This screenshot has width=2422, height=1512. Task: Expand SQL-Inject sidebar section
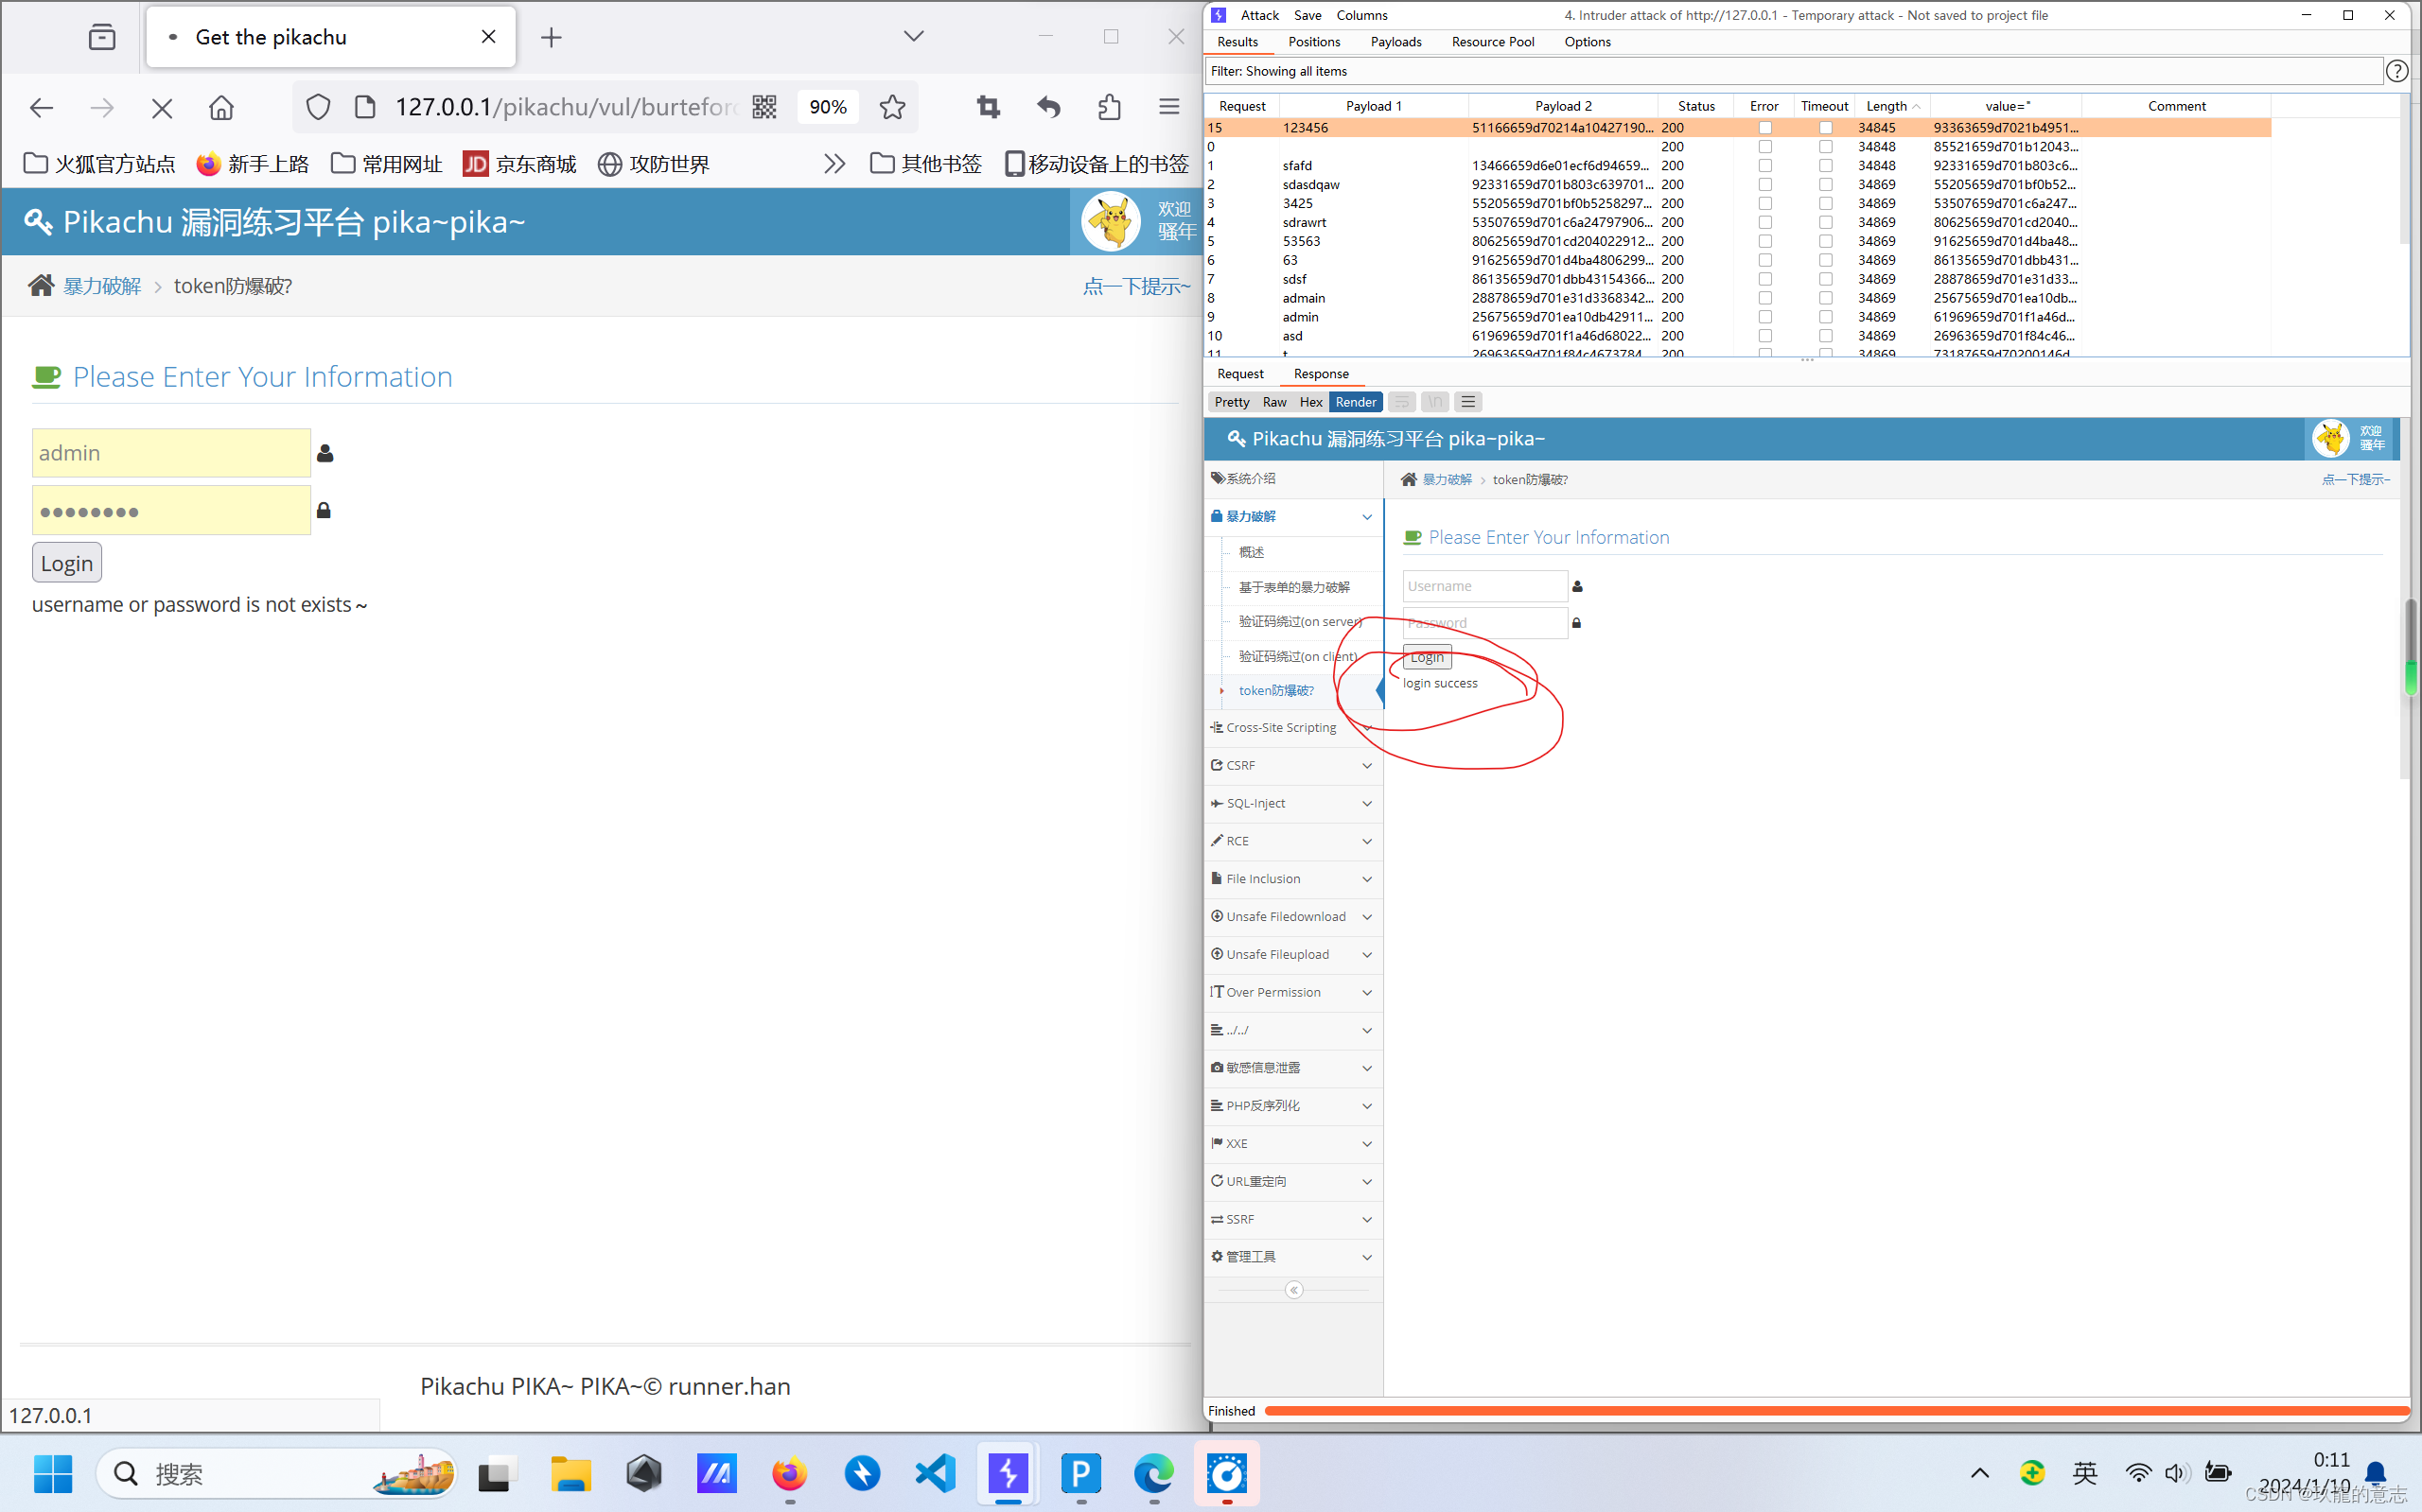coord(1292,804)
